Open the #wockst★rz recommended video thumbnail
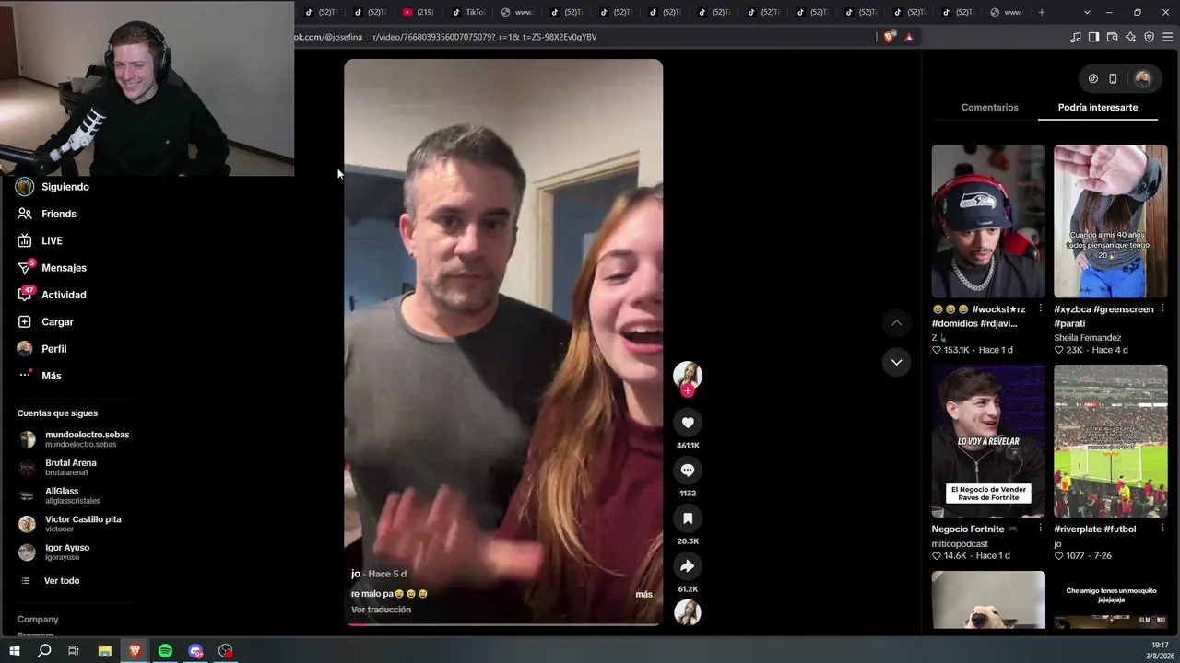This screenshot has height=663, width=1180. coord(988,221)
